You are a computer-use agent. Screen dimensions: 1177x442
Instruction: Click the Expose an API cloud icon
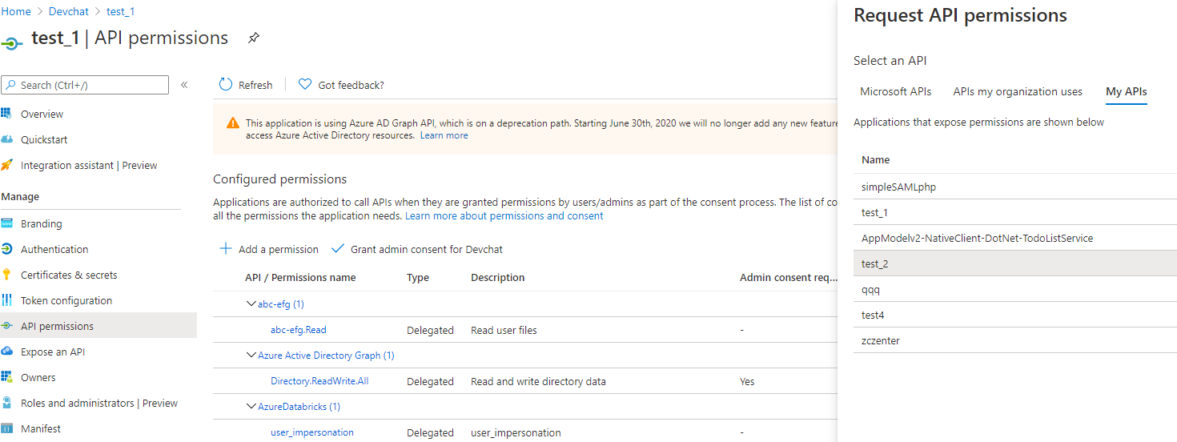[6, 352]
